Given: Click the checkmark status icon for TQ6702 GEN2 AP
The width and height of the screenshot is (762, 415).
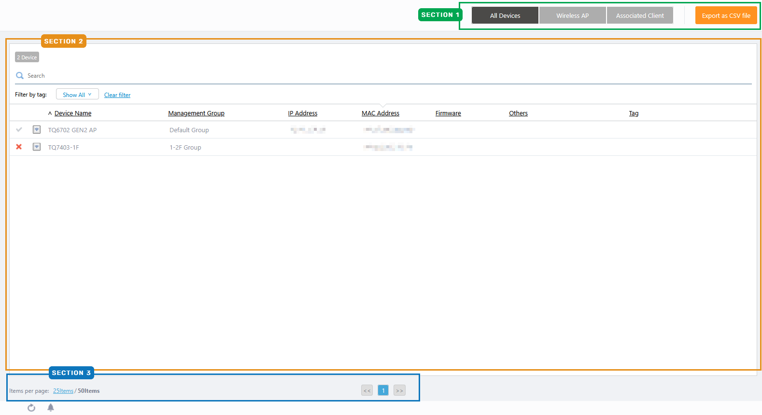Looking at the screenshot, I should pos(19,130).
